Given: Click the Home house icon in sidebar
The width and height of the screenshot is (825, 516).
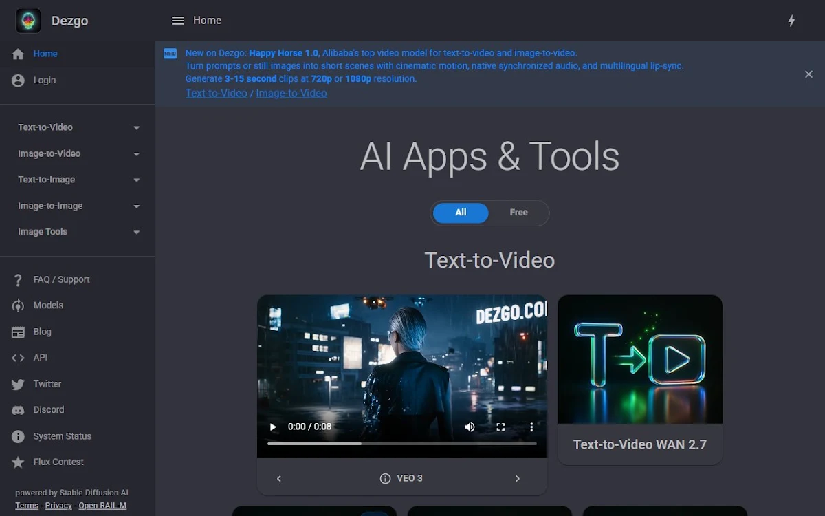Looking at the screenshot, I should [19, 54].
